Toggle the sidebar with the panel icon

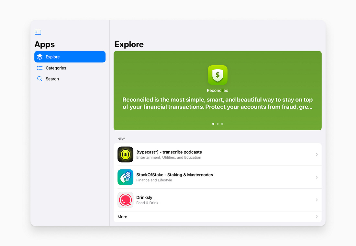[x=38, y=32]
